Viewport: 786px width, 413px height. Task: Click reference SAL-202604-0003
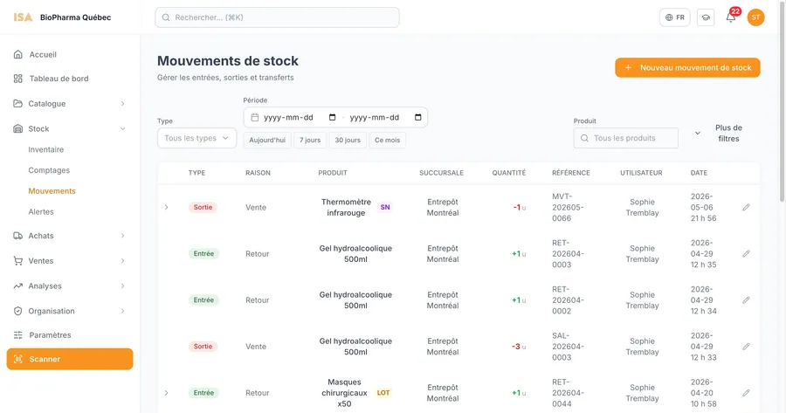[x=568, y=347]
